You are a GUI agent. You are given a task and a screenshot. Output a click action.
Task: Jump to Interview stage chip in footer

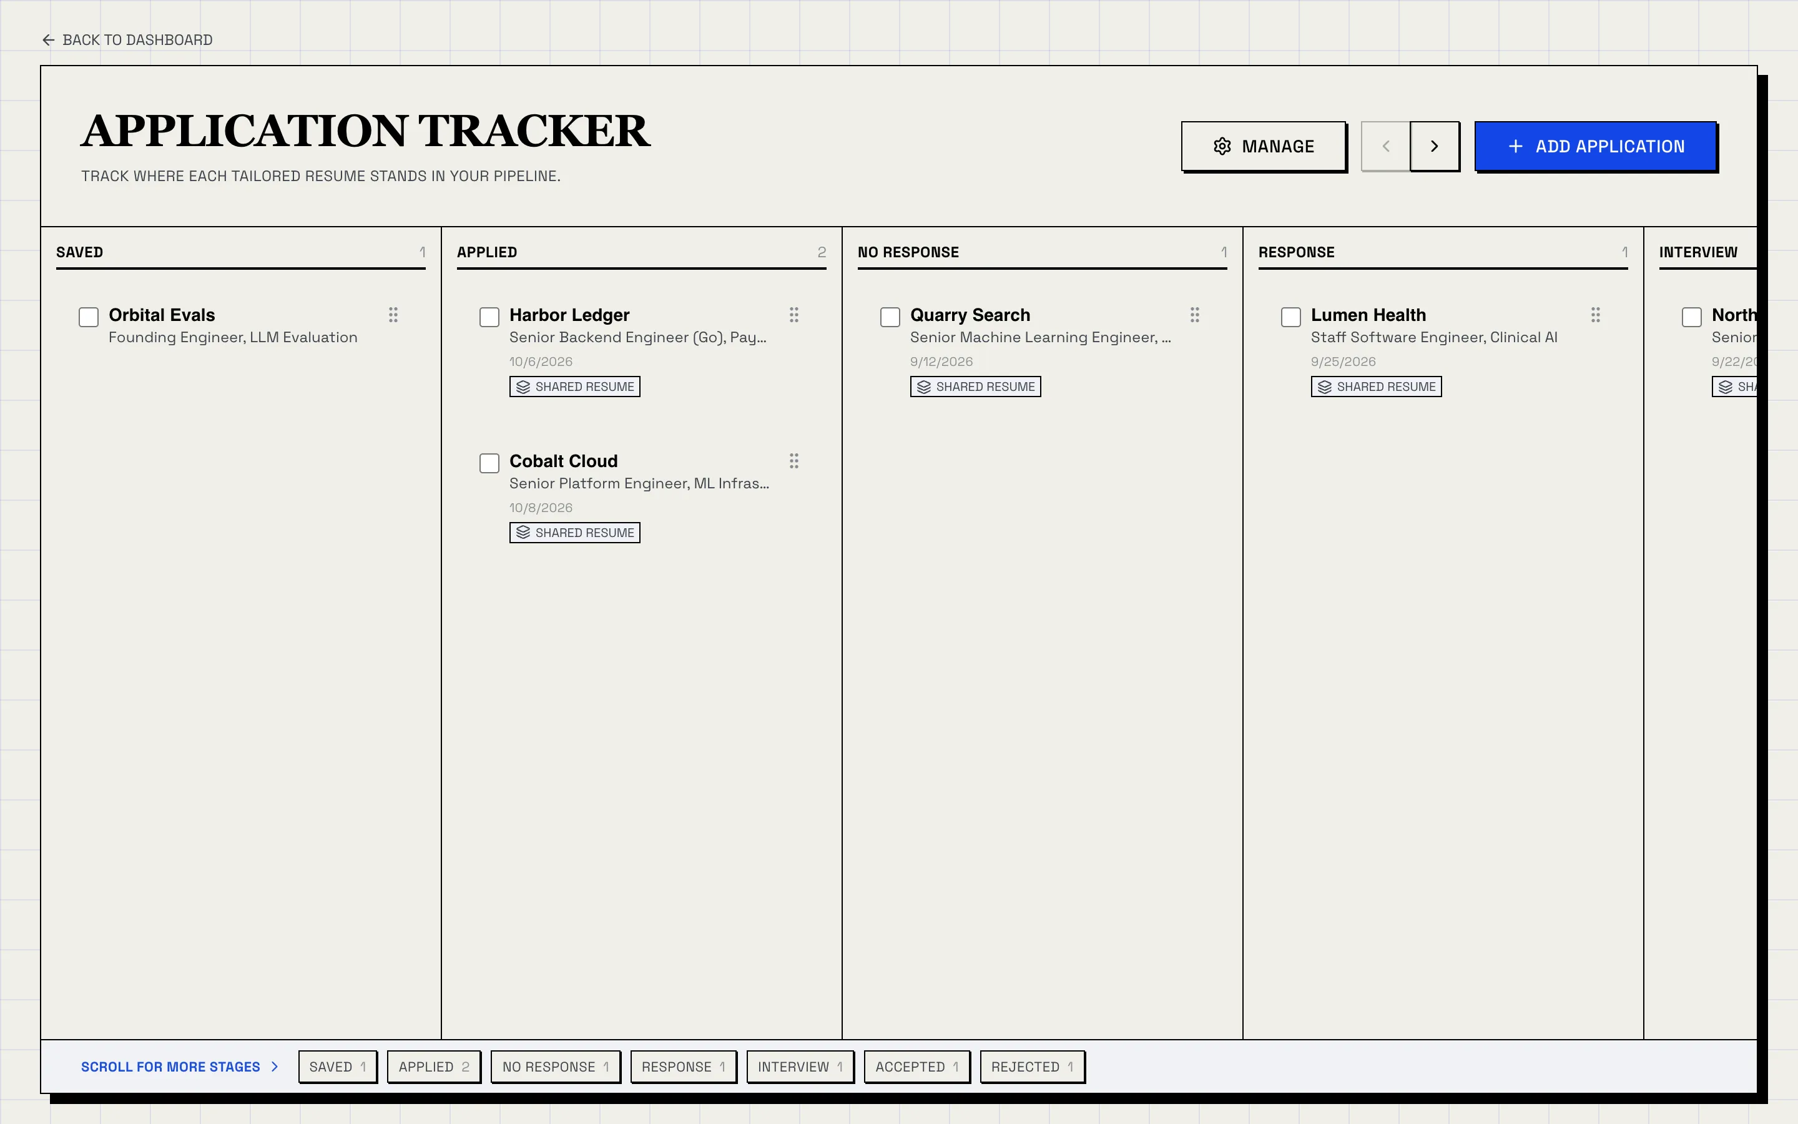tap(800, 1067)
